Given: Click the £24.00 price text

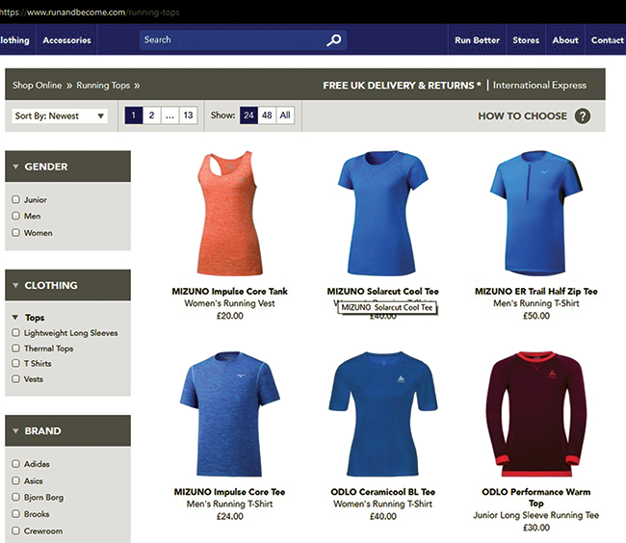Looking at the screenshot, I should [230, 516].
